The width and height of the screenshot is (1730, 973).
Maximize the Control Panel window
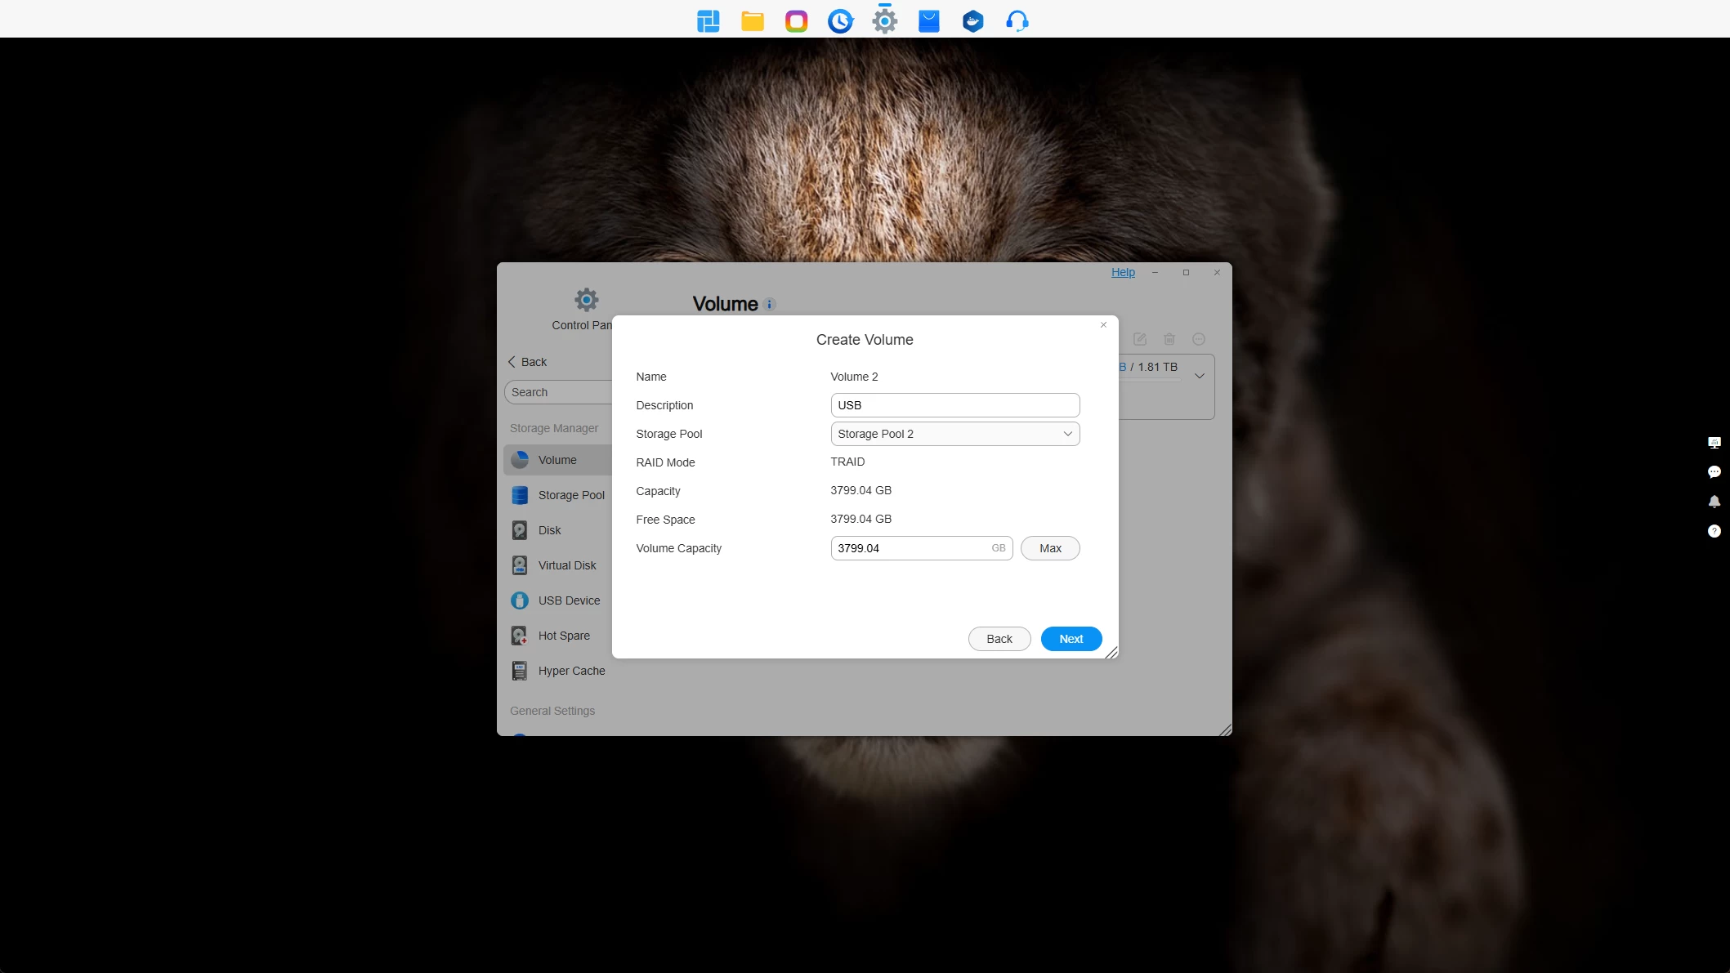1186,273
